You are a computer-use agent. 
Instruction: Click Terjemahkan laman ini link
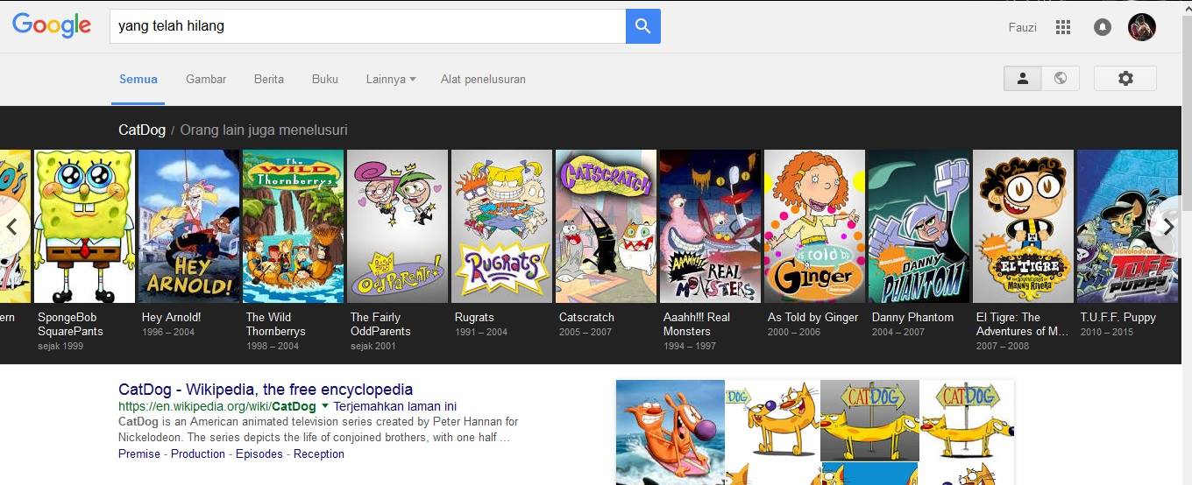pos(395,406)
